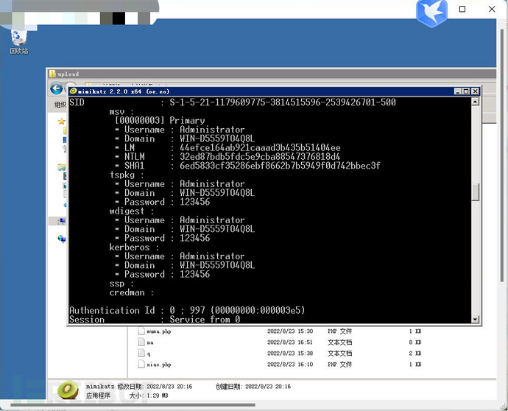
Task: Click the mimikatz console title icon
Action: pyautogui.click(x=73, y=91)
